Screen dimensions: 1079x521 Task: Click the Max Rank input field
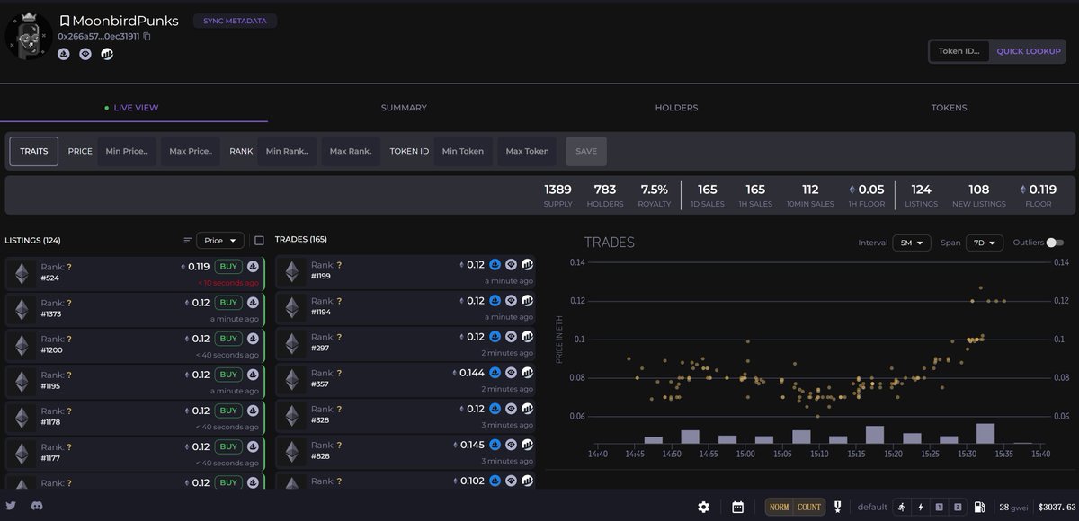point(351,151)
